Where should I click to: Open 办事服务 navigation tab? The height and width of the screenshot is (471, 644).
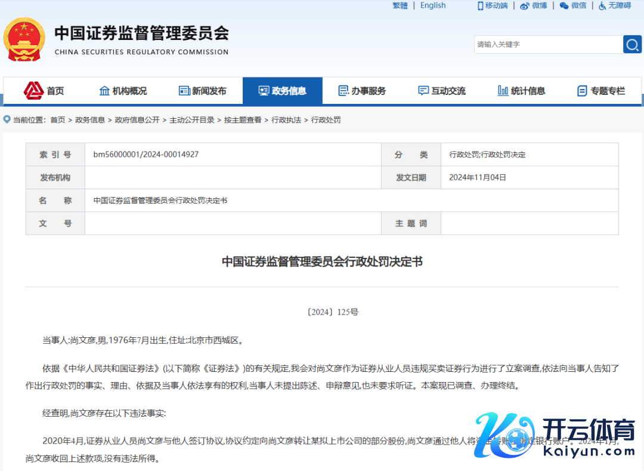[x=362, y=91]
